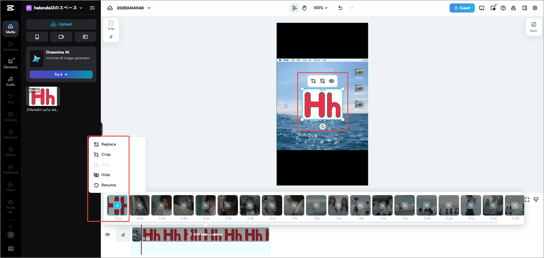The width and height of the screenshot is (544, 258).
Task: Select the first 9.2s clip thumbnail
Action: pos(117,205)
